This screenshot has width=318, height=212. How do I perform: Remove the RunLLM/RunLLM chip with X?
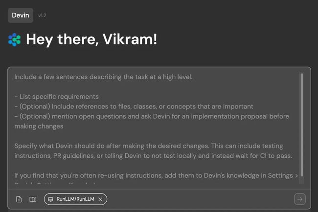click(100, 199)
